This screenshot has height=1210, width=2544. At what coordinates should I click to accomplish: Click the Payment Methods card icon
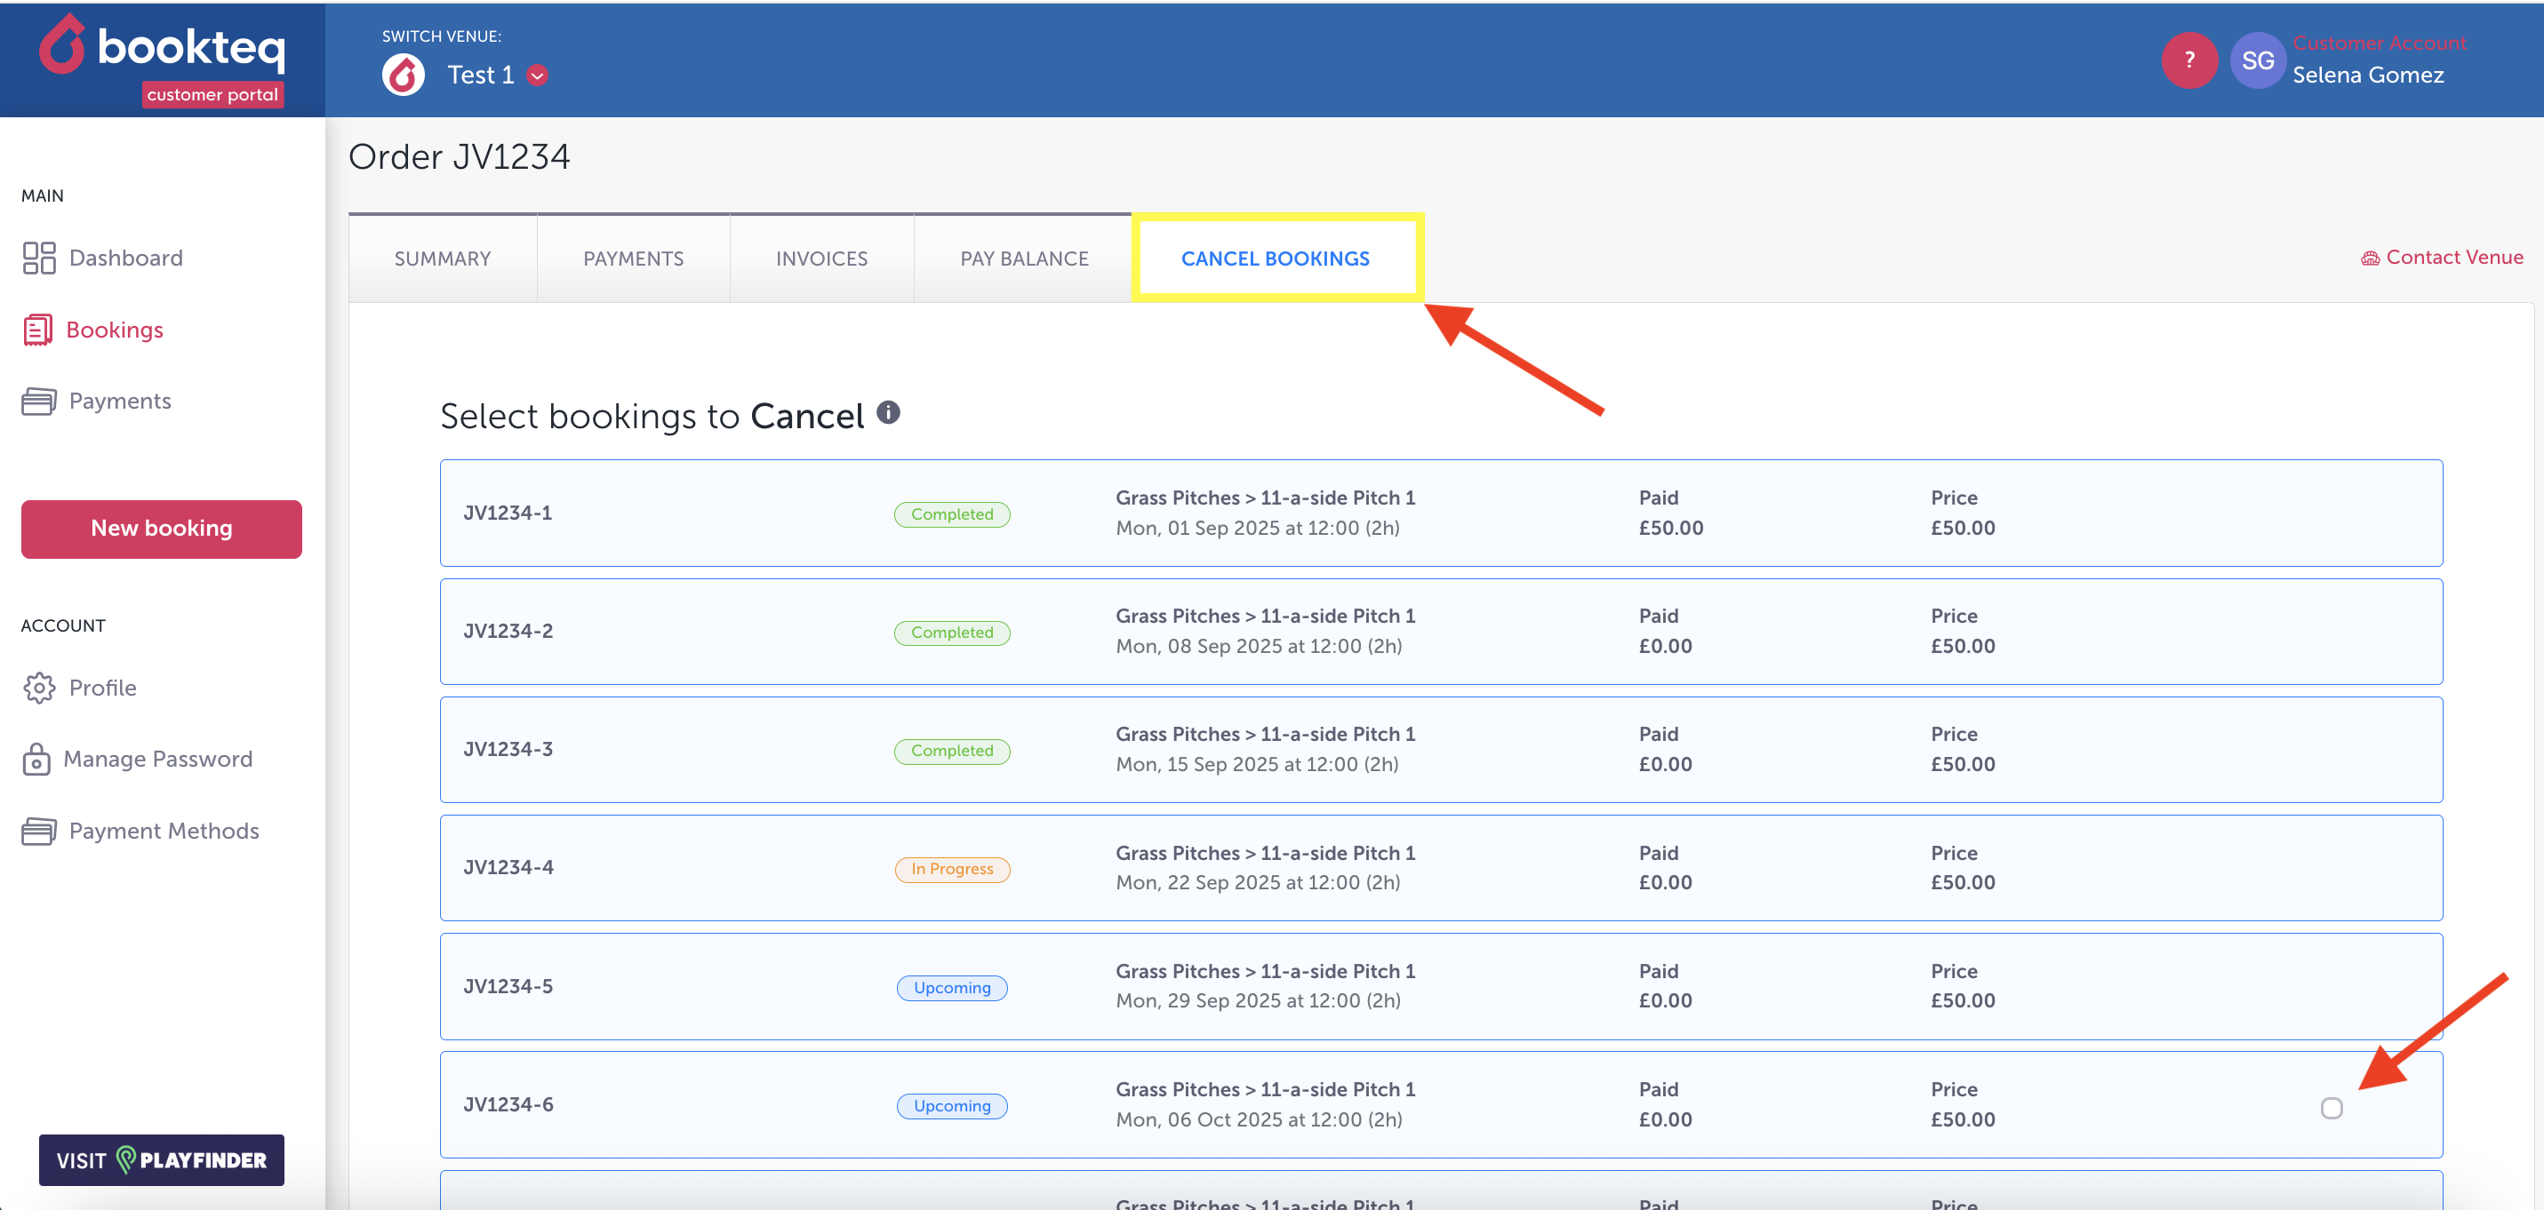[x=38, y=831]
